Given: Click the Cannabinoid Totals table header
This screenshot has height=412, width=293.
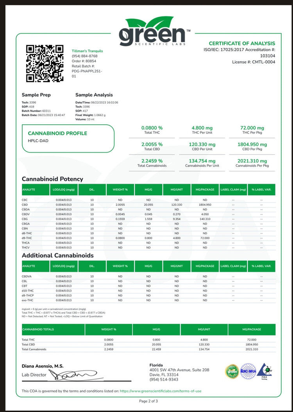Looking at the screenshot, I should [38, 329].
